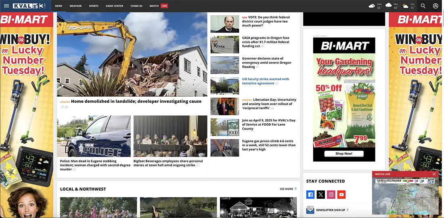Open the Liberation Day tariffs story

(269, 104)
